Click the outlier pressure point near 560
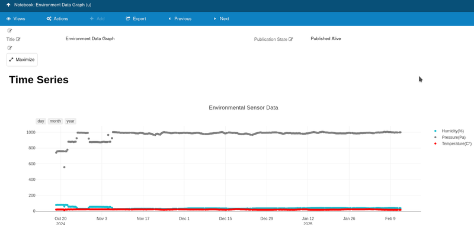Image resolution: width=474 pixels, height=225 pixels. (64, 167)
